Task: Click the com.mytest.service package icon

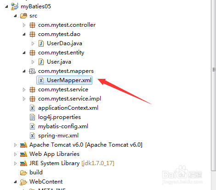Action: pyautogui.click(x=32, y=89)
